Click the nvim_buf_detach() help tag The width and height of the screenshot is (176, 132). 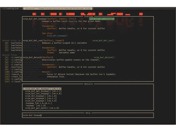(104, 57)
